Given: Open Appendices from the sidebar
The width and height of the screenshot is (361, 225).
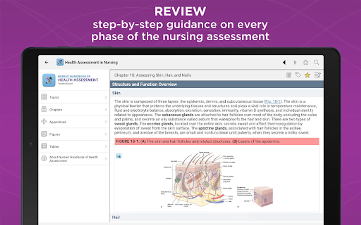Looking at the screenshot, I should [74, 122].
